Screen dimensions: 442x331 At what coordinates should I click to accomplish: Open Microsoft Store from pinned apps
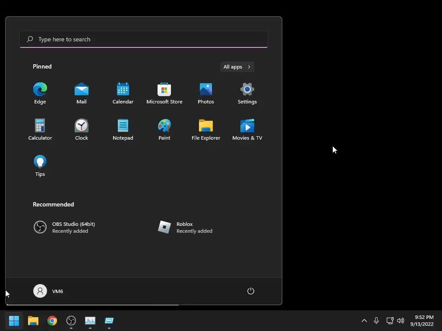[x=164, y=94]
